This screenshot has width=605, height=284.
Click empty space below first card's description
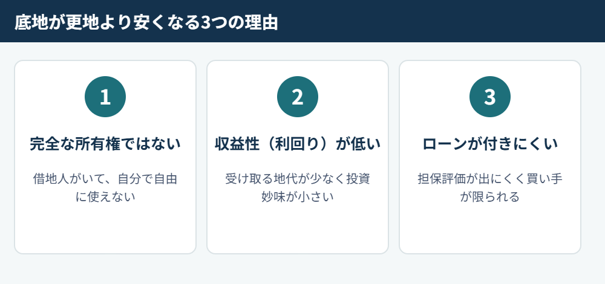click(x=105, y=228)
